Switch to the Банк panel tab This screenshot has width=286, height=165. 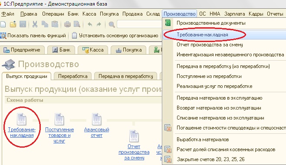coord(61,50)
